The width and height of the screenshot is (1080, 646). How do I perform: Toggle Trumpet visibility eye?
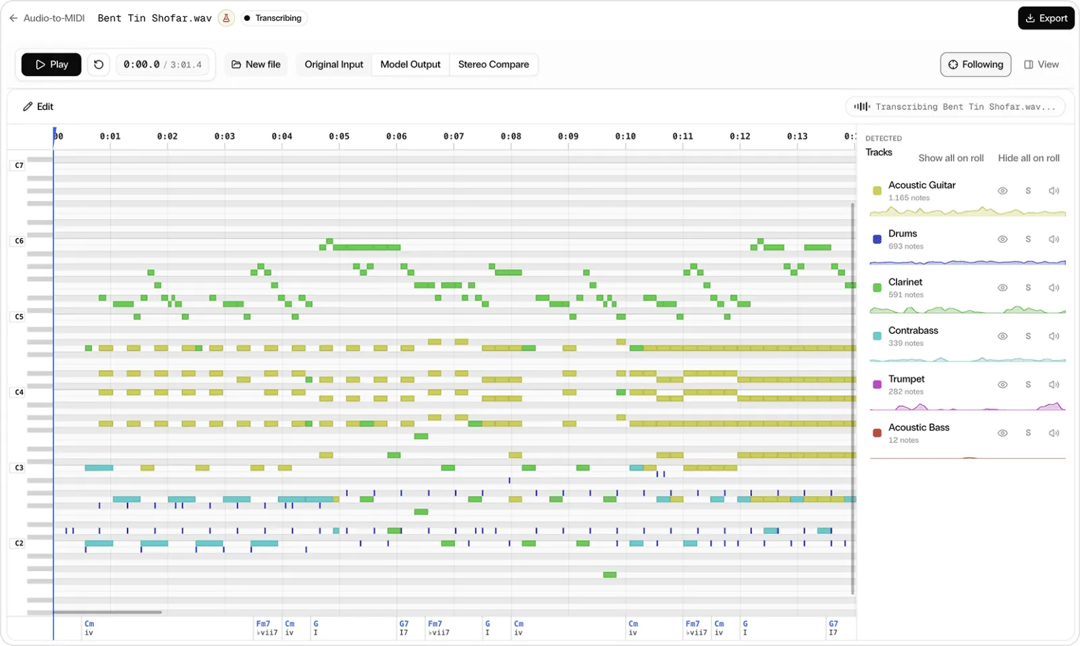click(1002, 385)
